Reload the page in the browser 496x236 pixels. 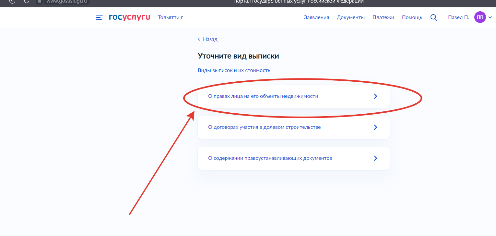(27, 1)
